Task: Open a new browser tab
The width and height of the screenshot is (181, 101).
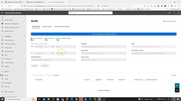Action: tap(70, 2)
